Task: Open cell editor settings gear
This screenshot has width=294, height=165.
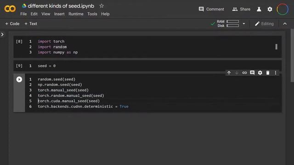Action: point(260,72)
